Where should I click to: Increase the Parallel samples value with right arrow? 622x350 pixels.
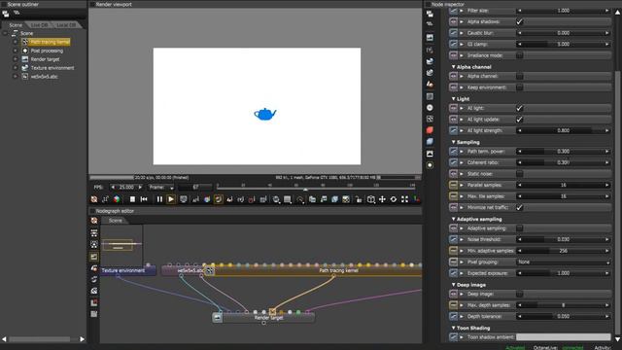(606, 186)
